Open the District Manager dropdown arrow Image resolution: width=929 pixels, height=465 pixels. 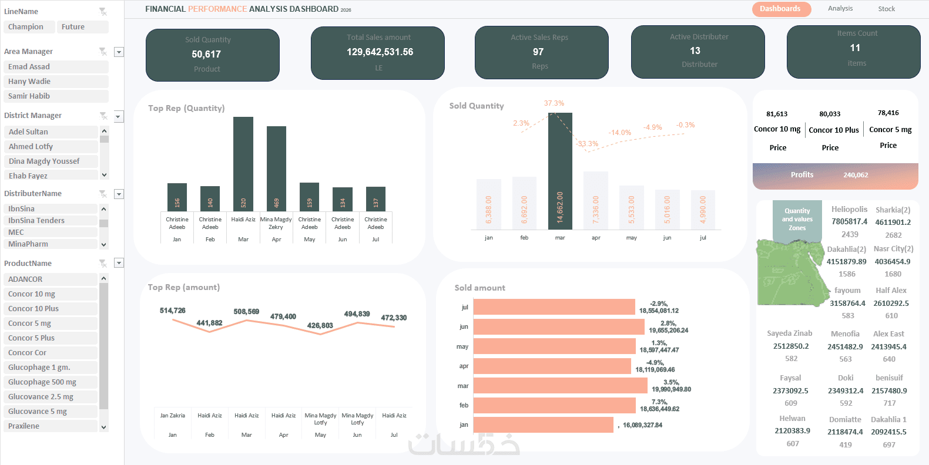(x=119, y=116)
